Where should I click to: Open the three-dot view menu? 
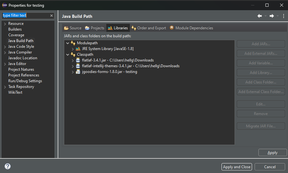coord(284,16)
